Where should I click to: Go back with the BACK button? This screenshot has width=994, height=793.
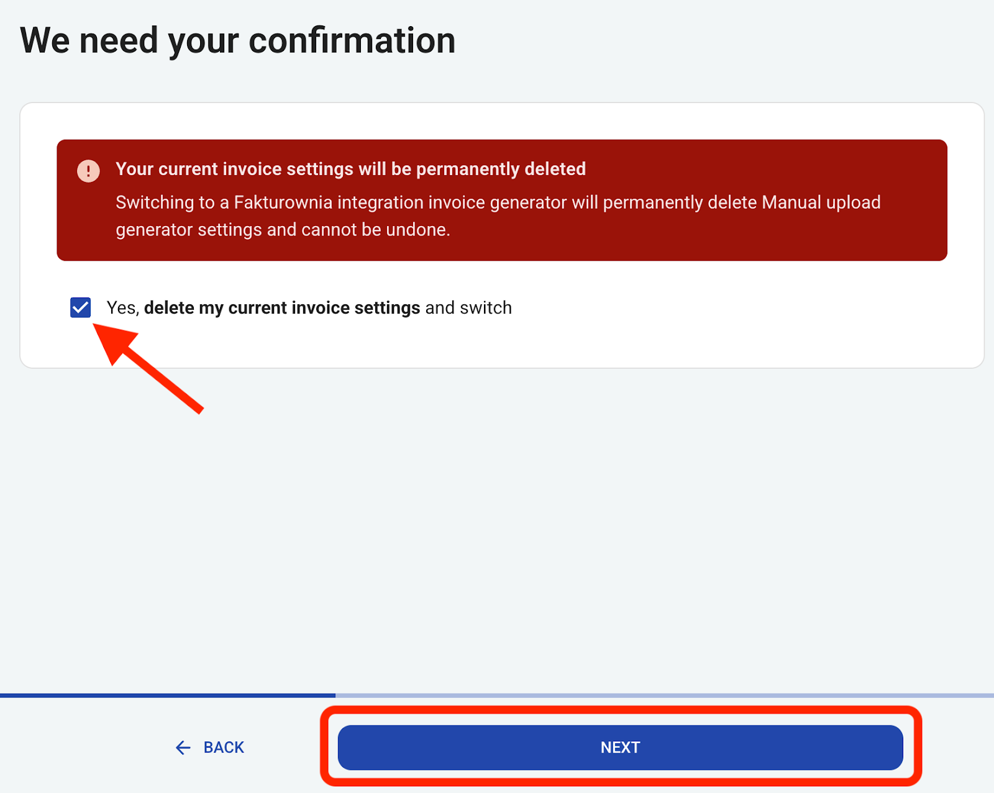(x=210, y=748)
